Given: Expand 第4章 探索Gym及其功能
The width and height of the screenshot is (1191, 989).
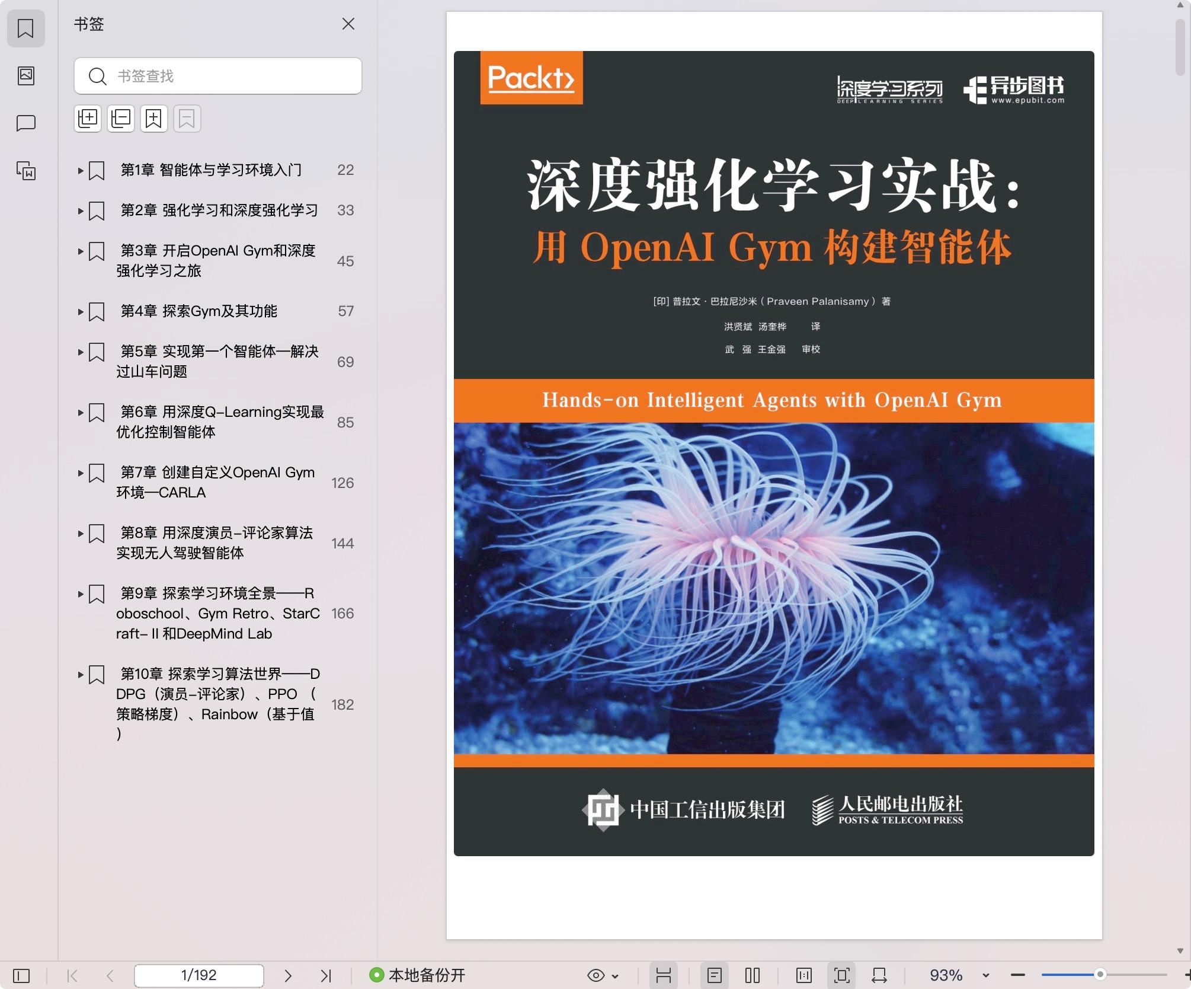Looking at the screenshot, I should click(81, 312).
